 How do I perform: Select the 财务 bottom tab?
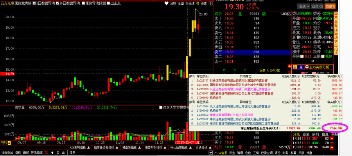tap(285, 153)
